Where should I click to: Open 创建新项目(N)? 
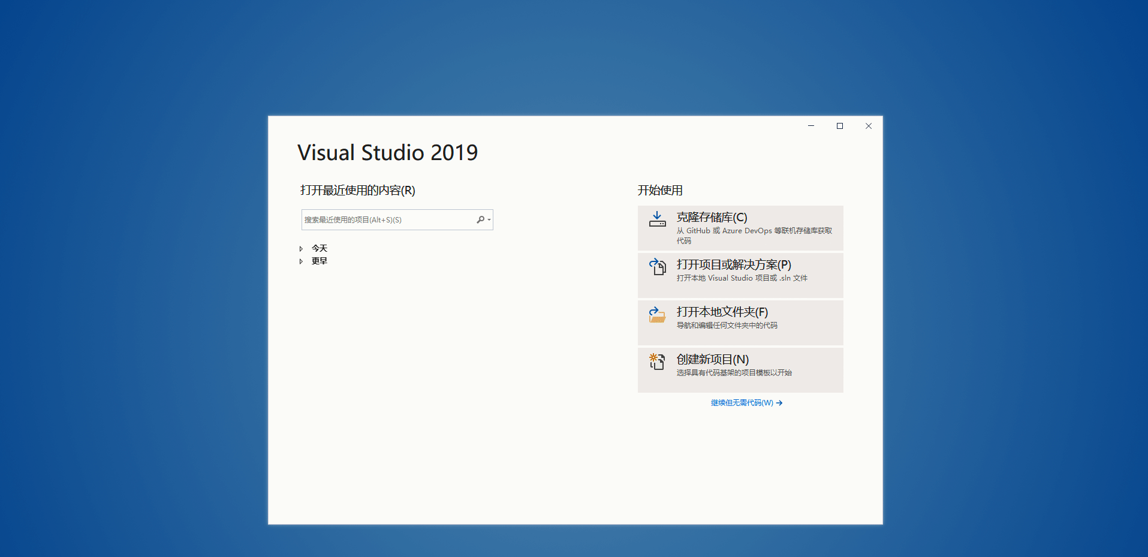tap(740, 369)
